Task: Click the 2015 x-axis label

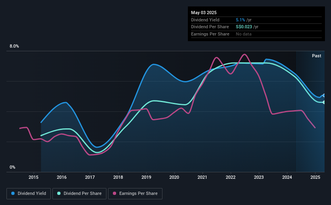Action: [33, 177]
